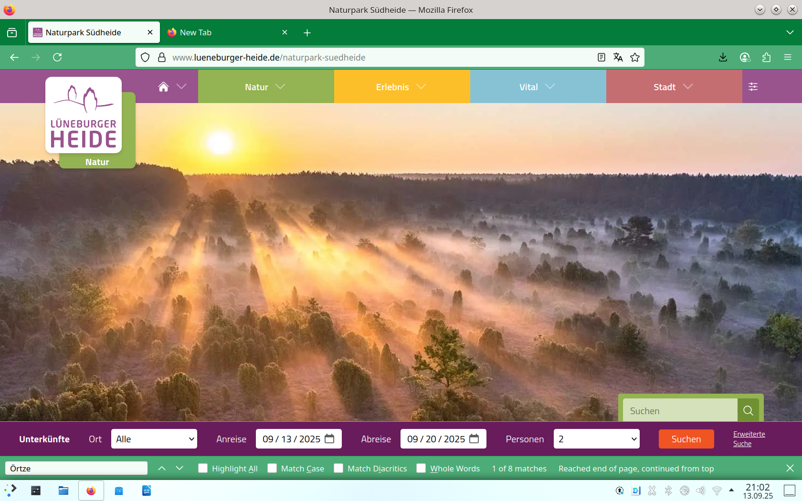Screen dimensions: 802x501
Task: Enable the Highlight All checkbox
Action: coord(203,468)
